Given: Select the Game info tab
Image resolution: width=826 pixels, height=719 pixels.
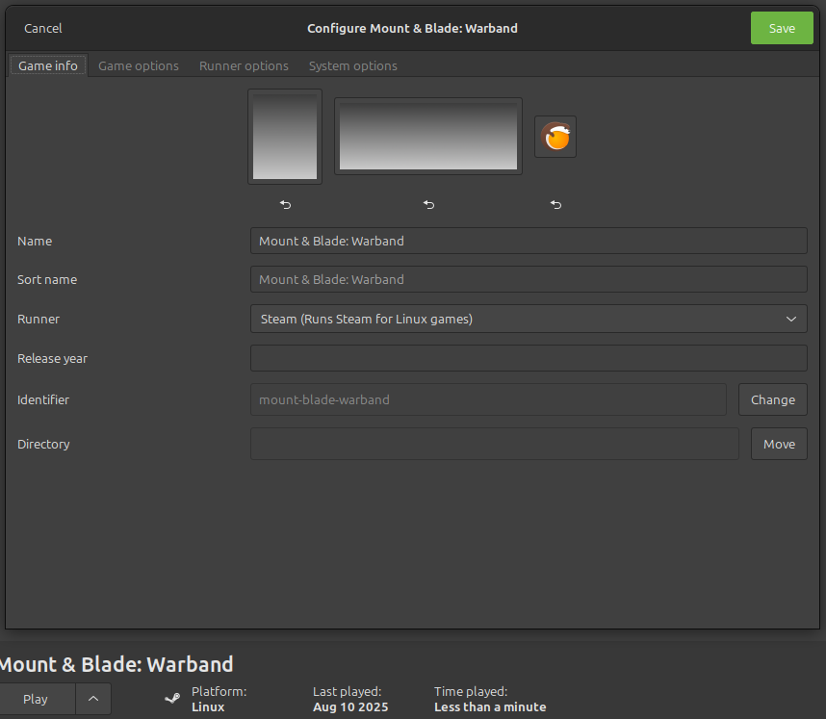Looking at the screenshot, I should point(48,65).
